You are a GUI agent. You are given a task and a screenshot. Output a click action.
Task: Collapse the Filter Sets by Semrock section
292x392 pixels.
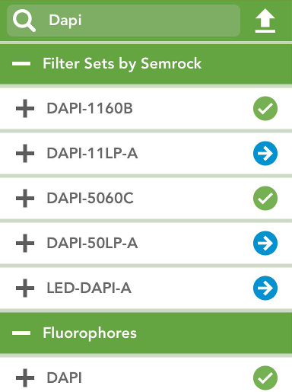pos(21,63)
